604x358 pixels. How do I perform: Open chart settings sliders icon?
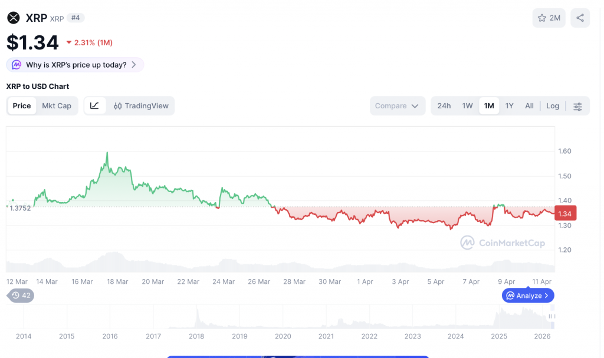tap(577, 106)
